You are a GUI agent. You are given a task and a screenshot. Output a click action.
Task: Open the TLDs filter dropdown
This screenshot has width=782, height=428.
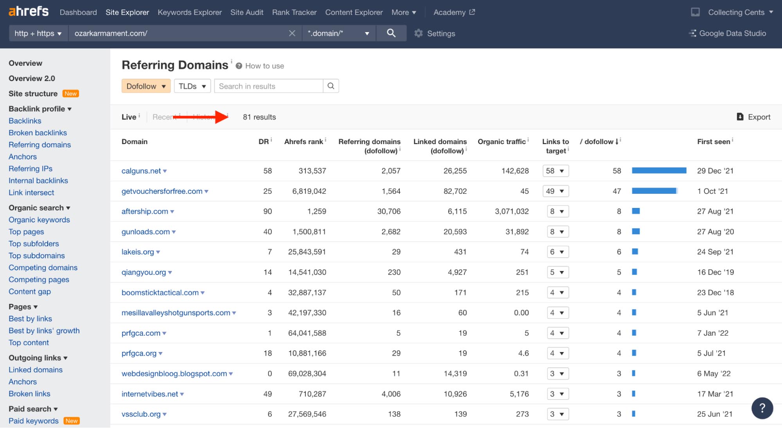coord(192,86)
